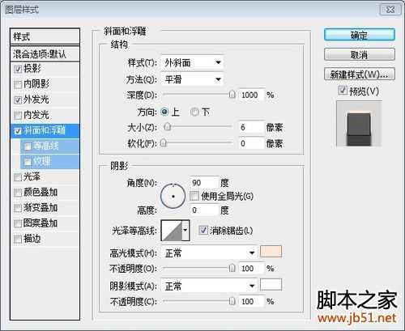Toggle the 预览(V) preview checkbox
Viewport: 405px width, 331px height.
343,91
